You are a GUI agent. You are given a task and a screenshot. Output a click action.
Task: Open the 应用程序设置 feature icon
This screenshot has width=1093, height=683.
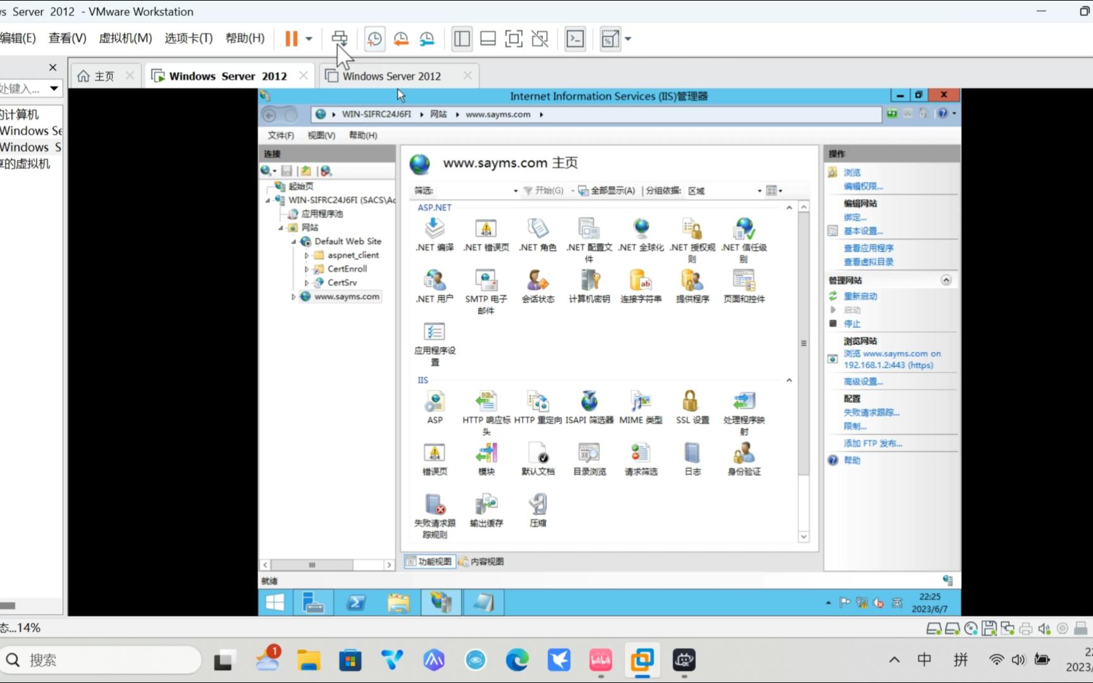click(435, 343)
